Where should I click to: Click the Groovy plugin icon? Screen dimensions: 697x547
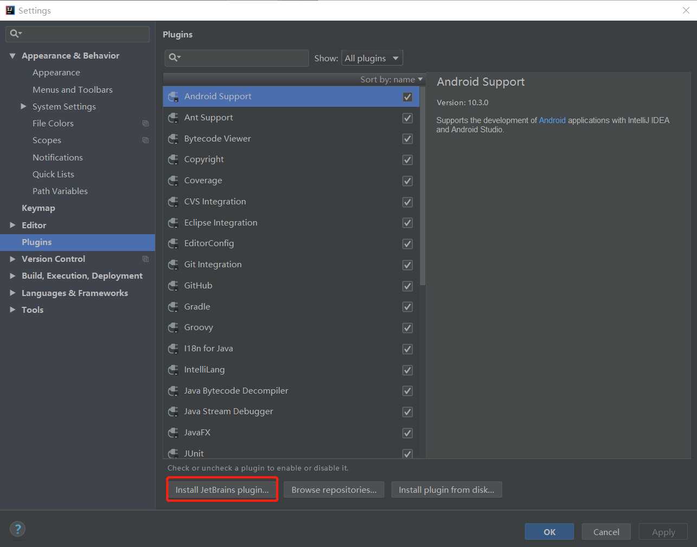click(x=173, y=327)
